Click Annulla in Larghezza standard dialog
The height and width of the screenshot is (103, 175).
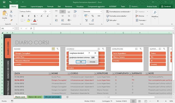(x=92, y=62)
